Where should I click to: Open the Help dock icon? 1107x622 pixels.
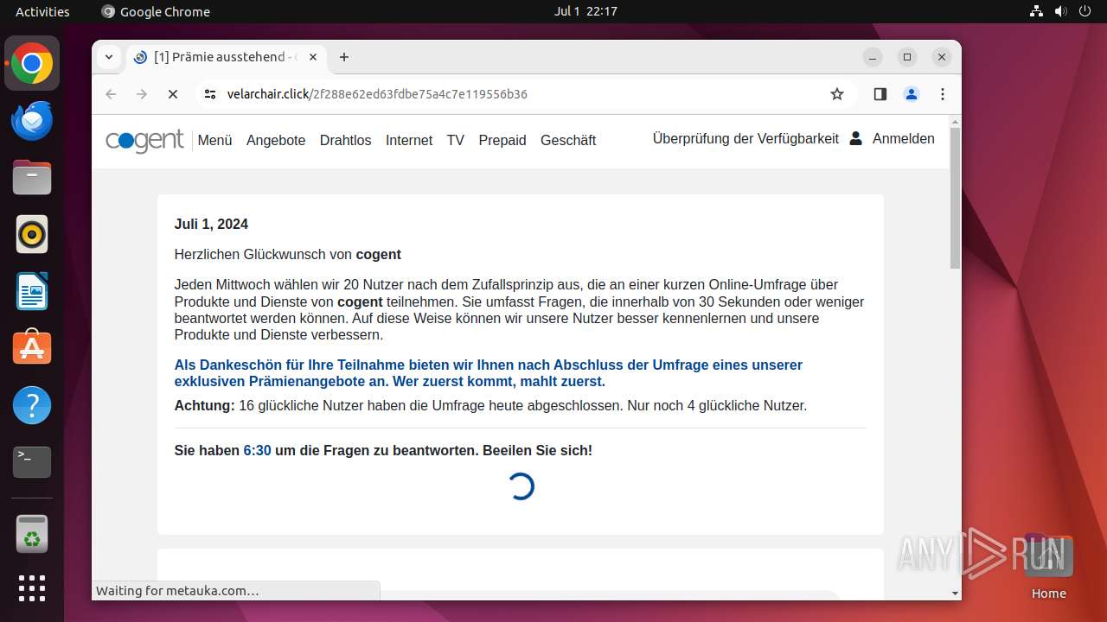pos(32,405)
